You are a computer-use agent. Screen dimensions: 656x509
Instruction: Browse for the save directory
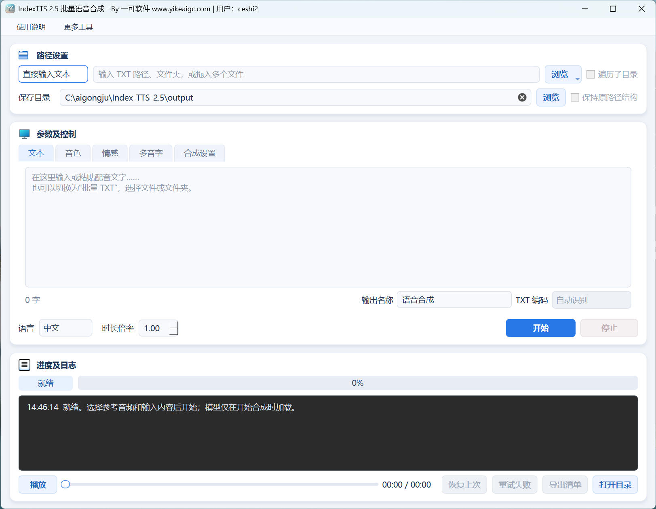(551, 97)
